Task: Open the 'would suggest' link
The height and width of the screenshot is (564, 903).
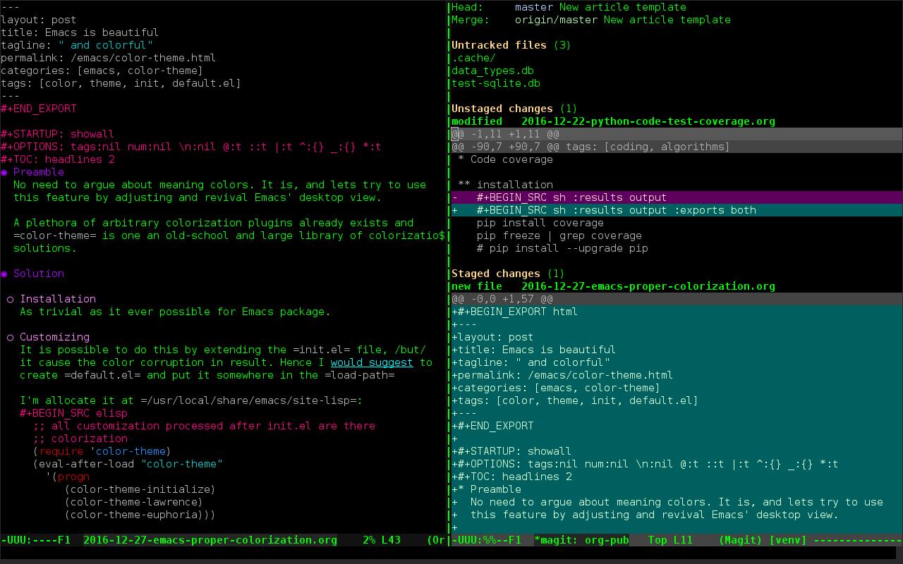Action: tap(372, 362)
